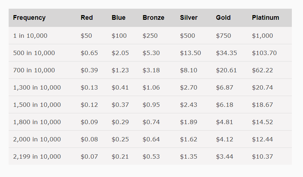This screenshot has height=177, width=303.
Task: Select the $1,000 Platinum prize cell
Action: (x=262, y=36)
